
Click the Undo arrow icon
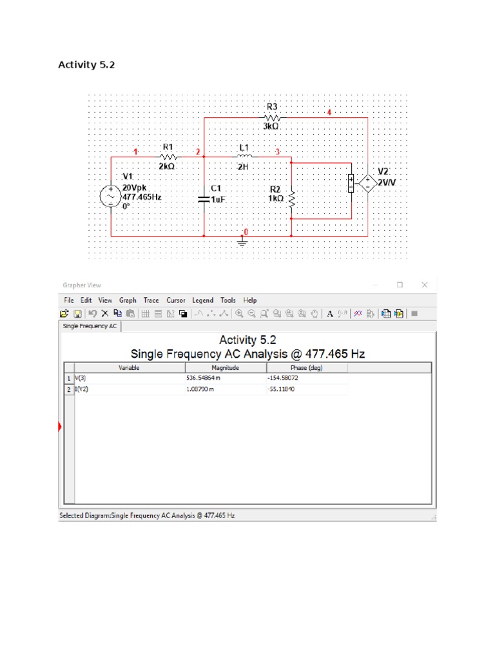(x=93, y=314)
